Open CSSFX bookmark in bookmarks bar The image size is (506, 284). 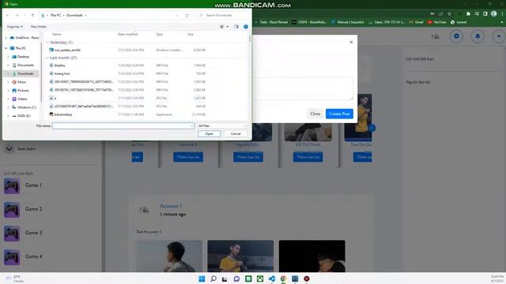point(309,22)
